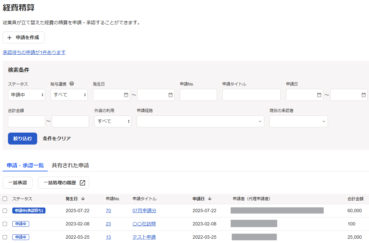Open the 承認待ちの申請が1件あります link

click(x=34, y=52)
